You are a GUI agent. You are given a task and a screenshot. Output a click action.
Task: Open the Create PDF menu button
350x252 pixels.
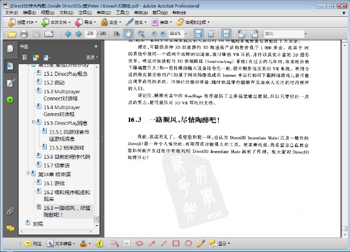(x=22, y=22)
